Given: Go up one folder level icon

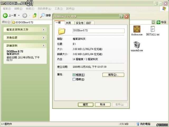Looking at the screenshot, I should 35,15.
